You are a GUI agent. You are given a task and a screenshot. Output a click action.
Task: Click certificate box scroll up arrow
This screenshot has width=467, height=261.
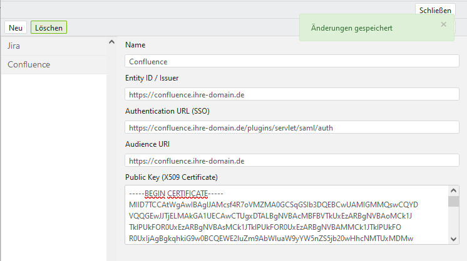coord(454,190)
